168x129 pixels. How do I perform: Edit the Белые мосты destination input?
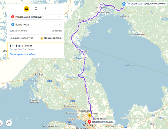36,25
